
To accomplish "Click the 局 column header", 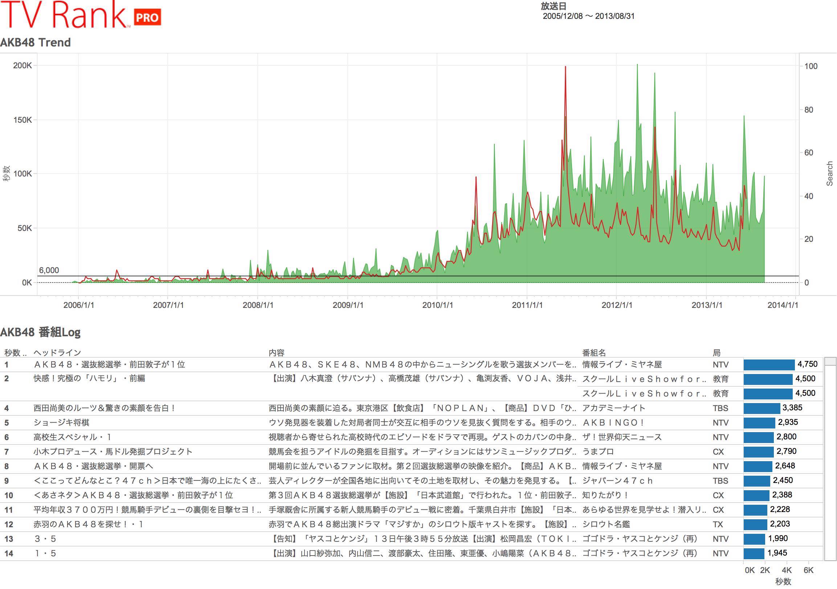I will 717,352.
